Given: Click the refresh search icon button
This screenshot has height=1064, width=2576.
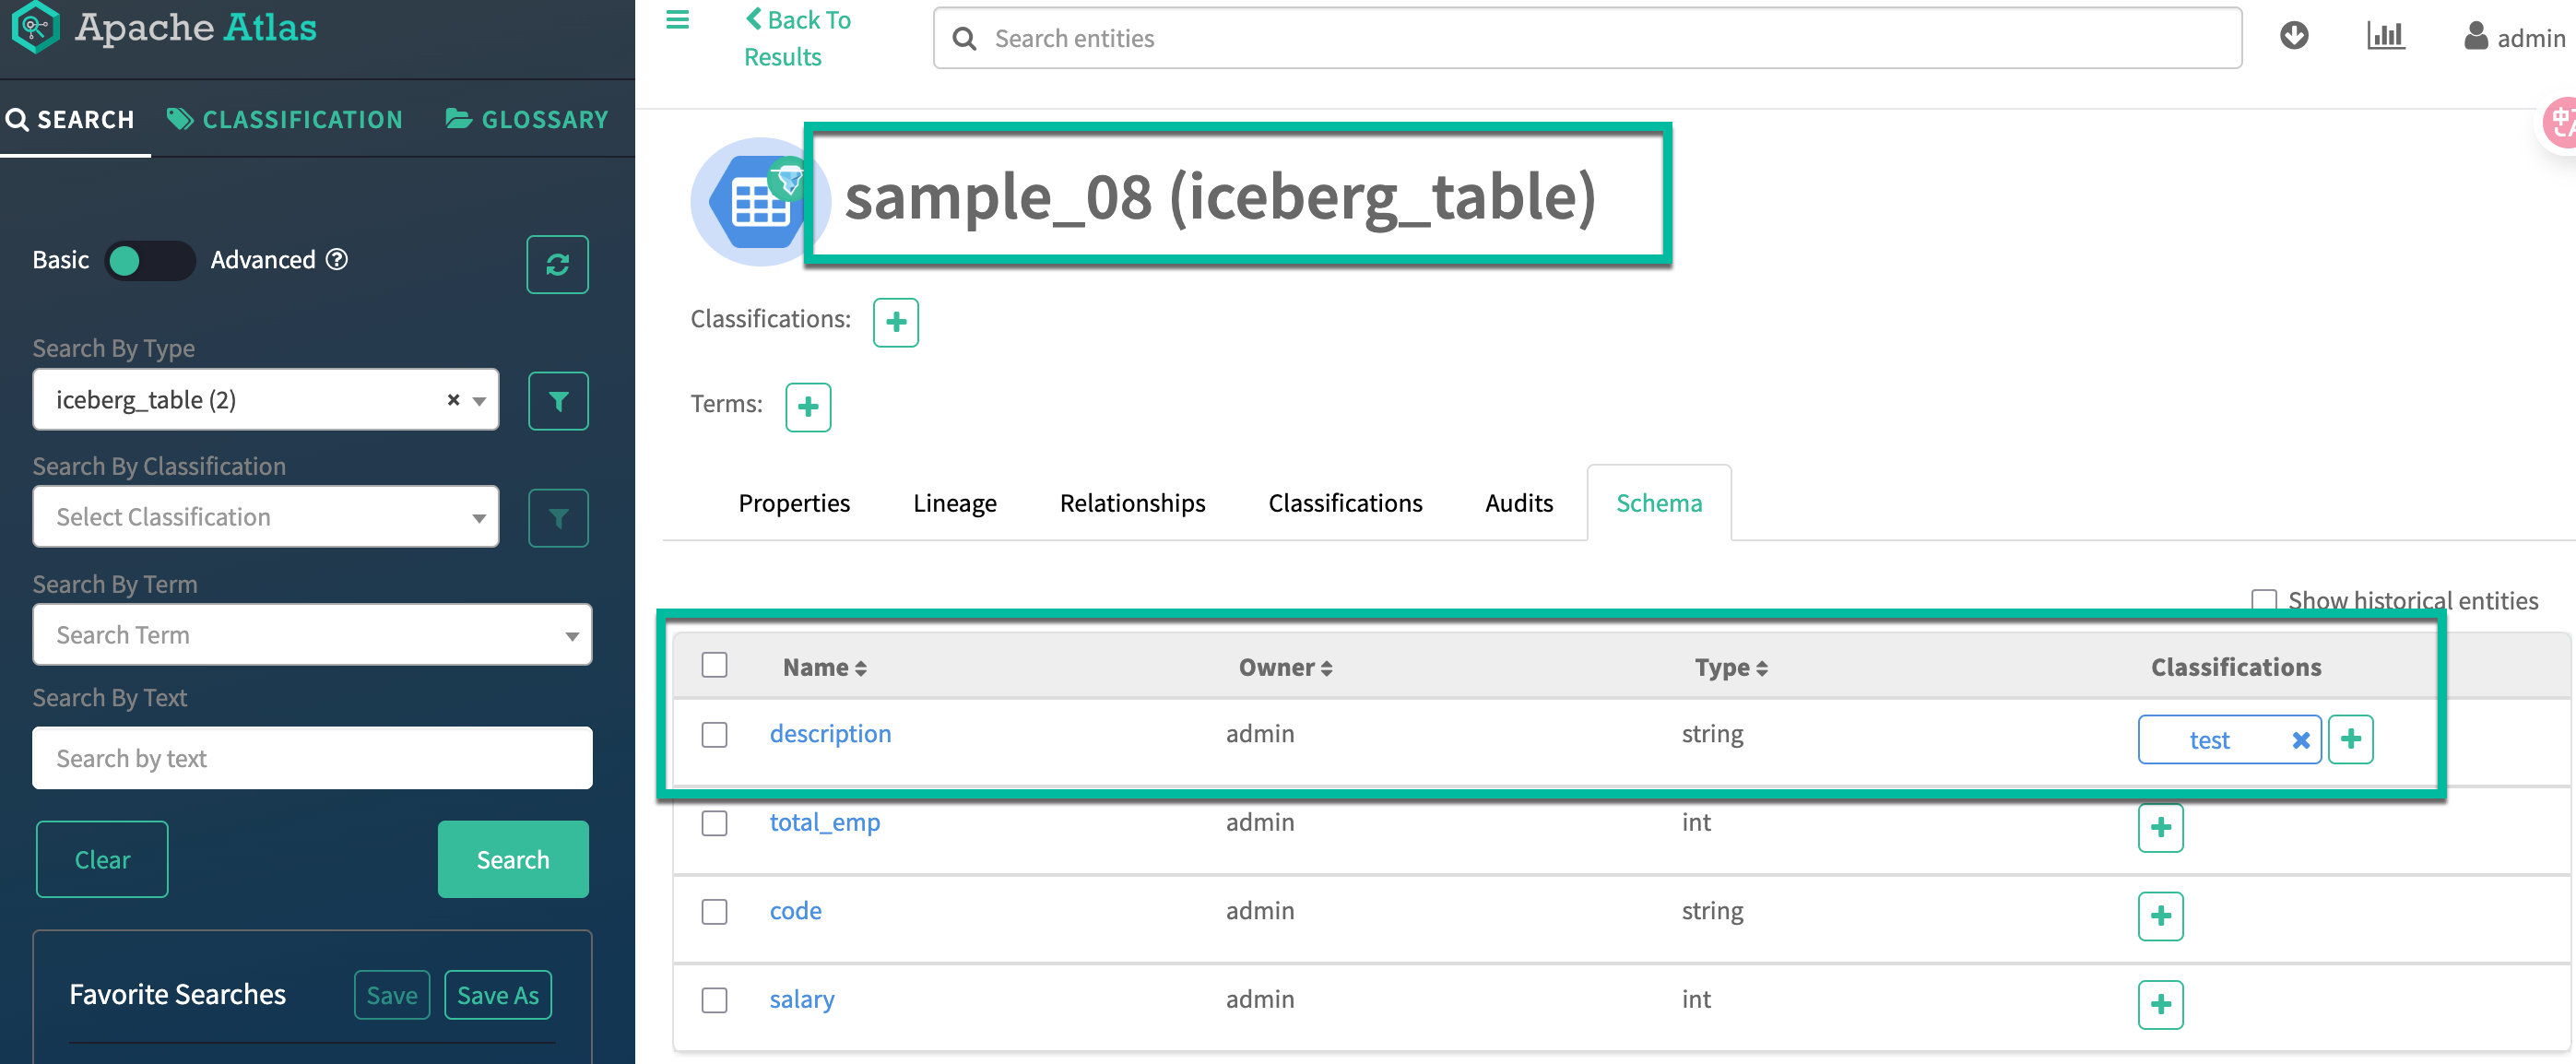Looking at the screenshot, I should 557,264.
